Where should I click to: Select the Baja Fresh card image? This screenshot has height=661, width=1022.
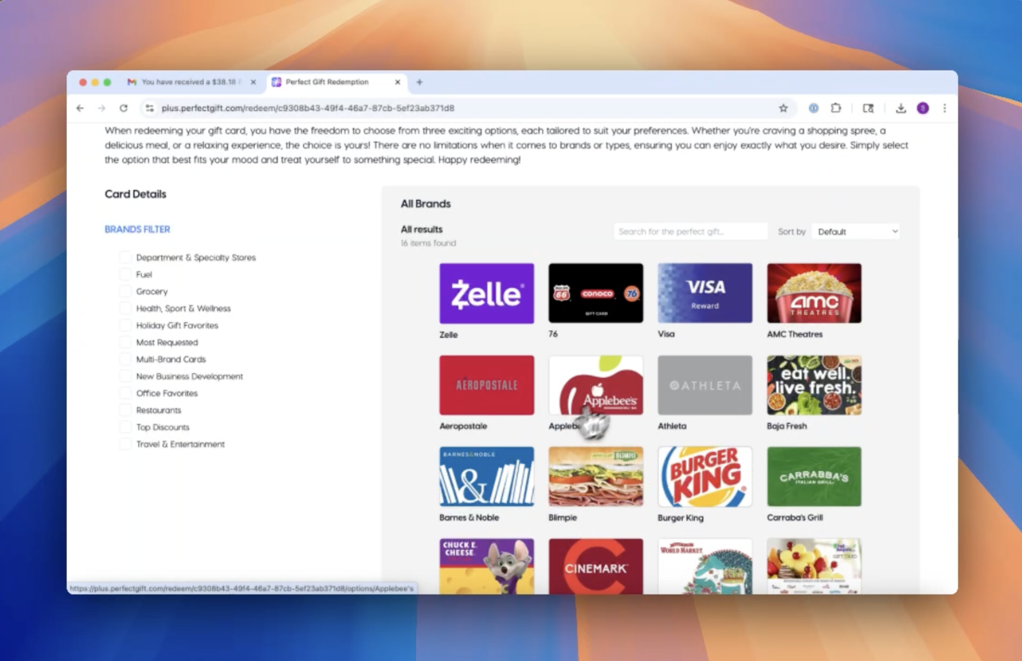(x=814, y=385)
